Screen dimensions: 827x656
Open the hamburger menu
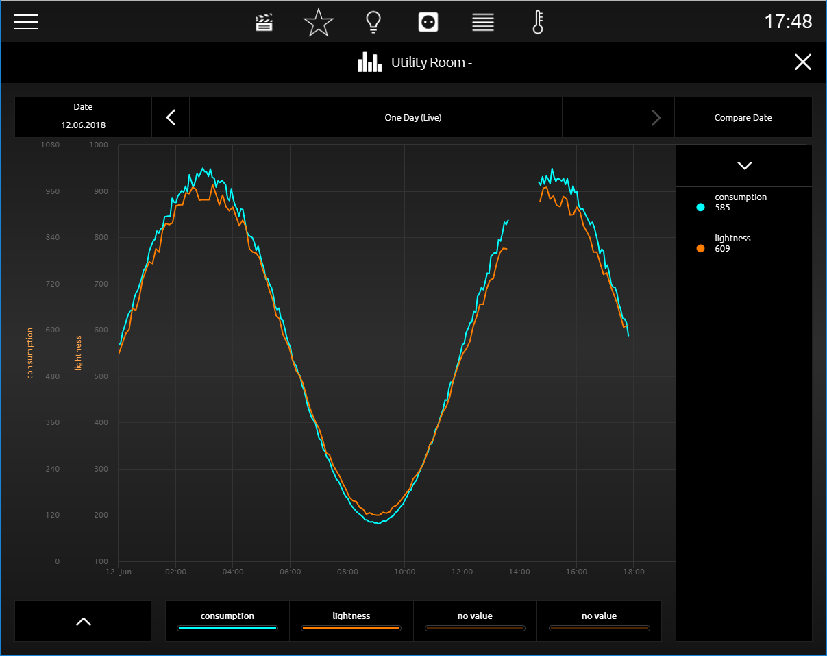pos(26,22)
